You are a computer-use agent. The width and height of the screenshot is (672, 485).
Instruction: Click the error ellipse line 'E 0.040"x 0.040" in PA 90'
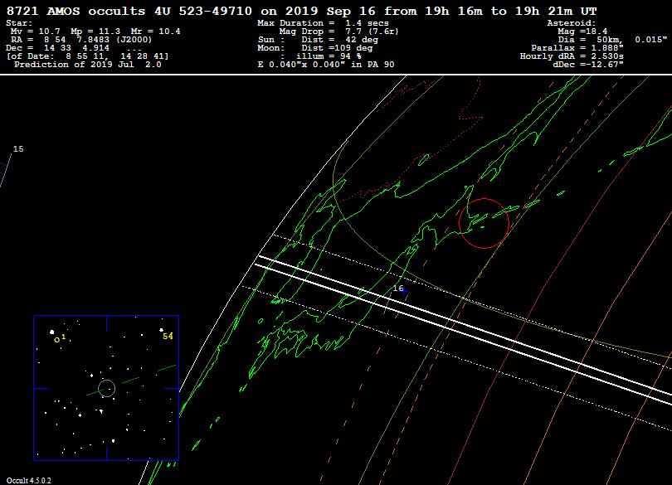326,65
